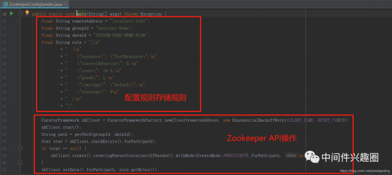This screenshot has width=392, height=175.
Task: Click the rule variable declaration on line 23
Action: tap(77, 42)
